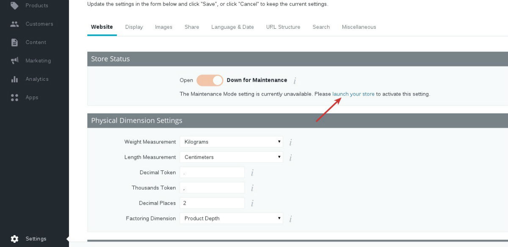Show info icon beside Down for Maintenance
This screenshot has width=508, height=247.
click(295, 80)
